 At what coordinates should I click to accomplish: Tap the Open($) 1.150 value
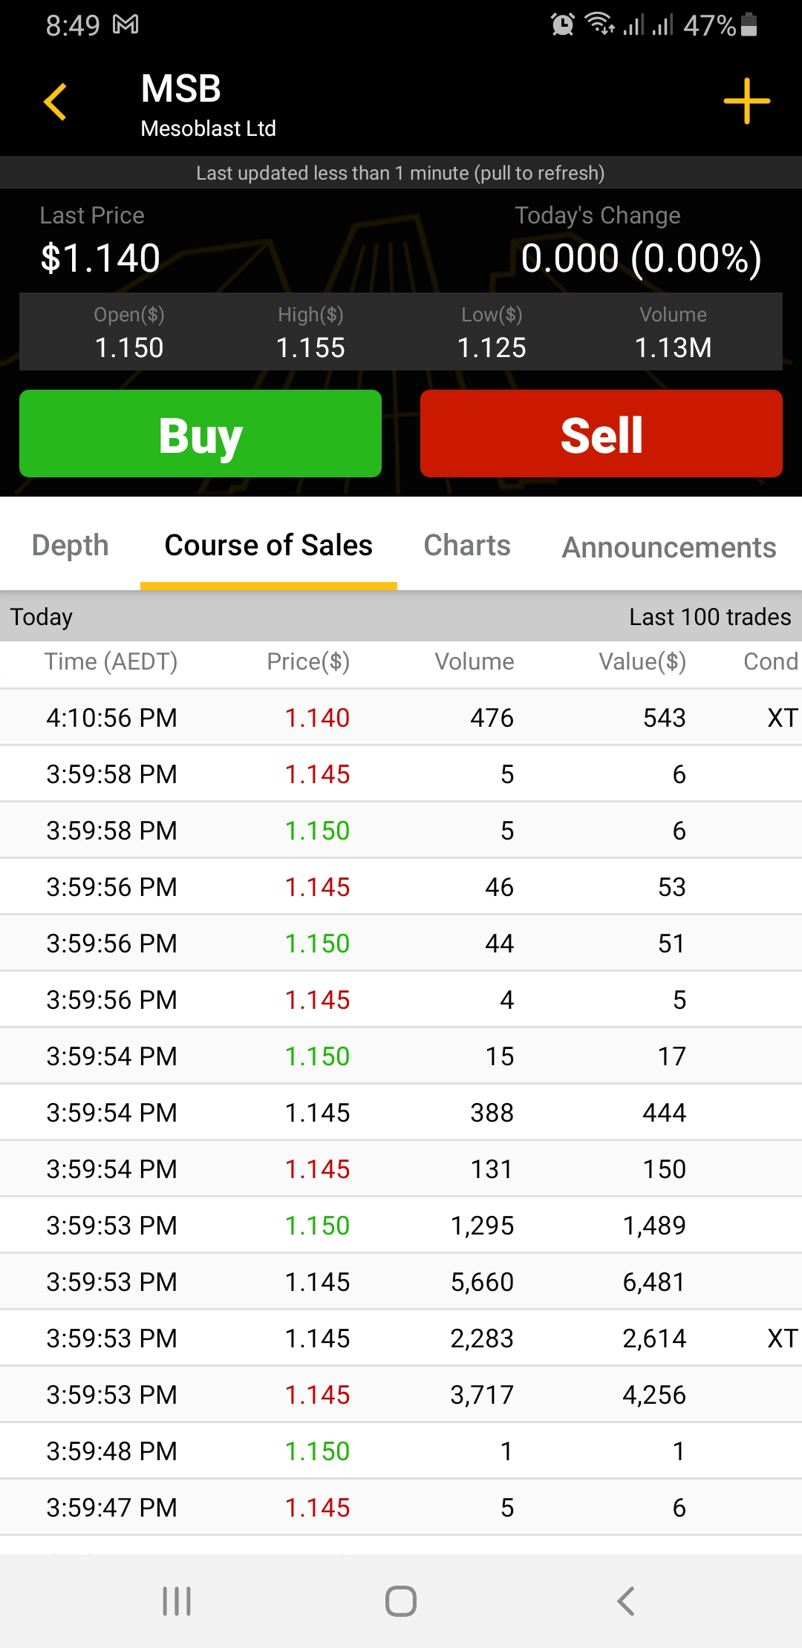(129, 347)
